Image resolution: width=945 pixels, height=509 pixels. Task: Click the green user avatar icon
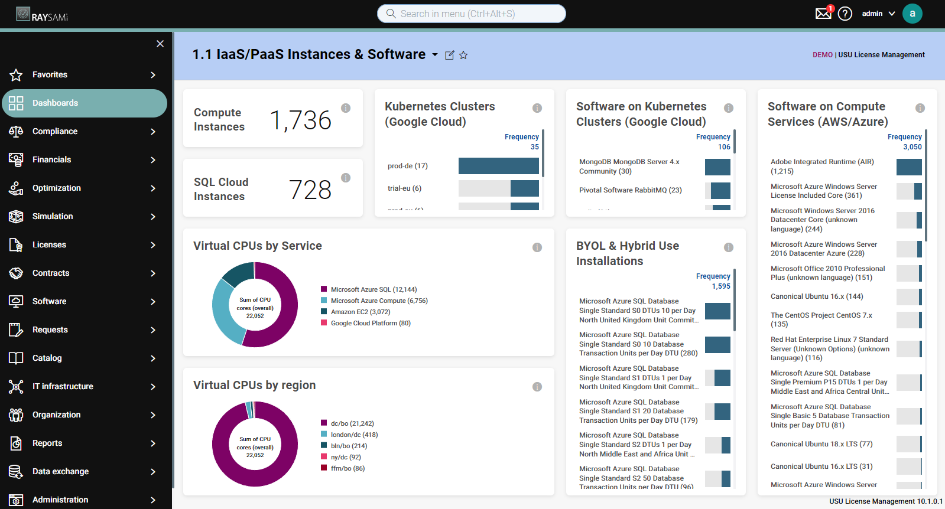[912, 14]
